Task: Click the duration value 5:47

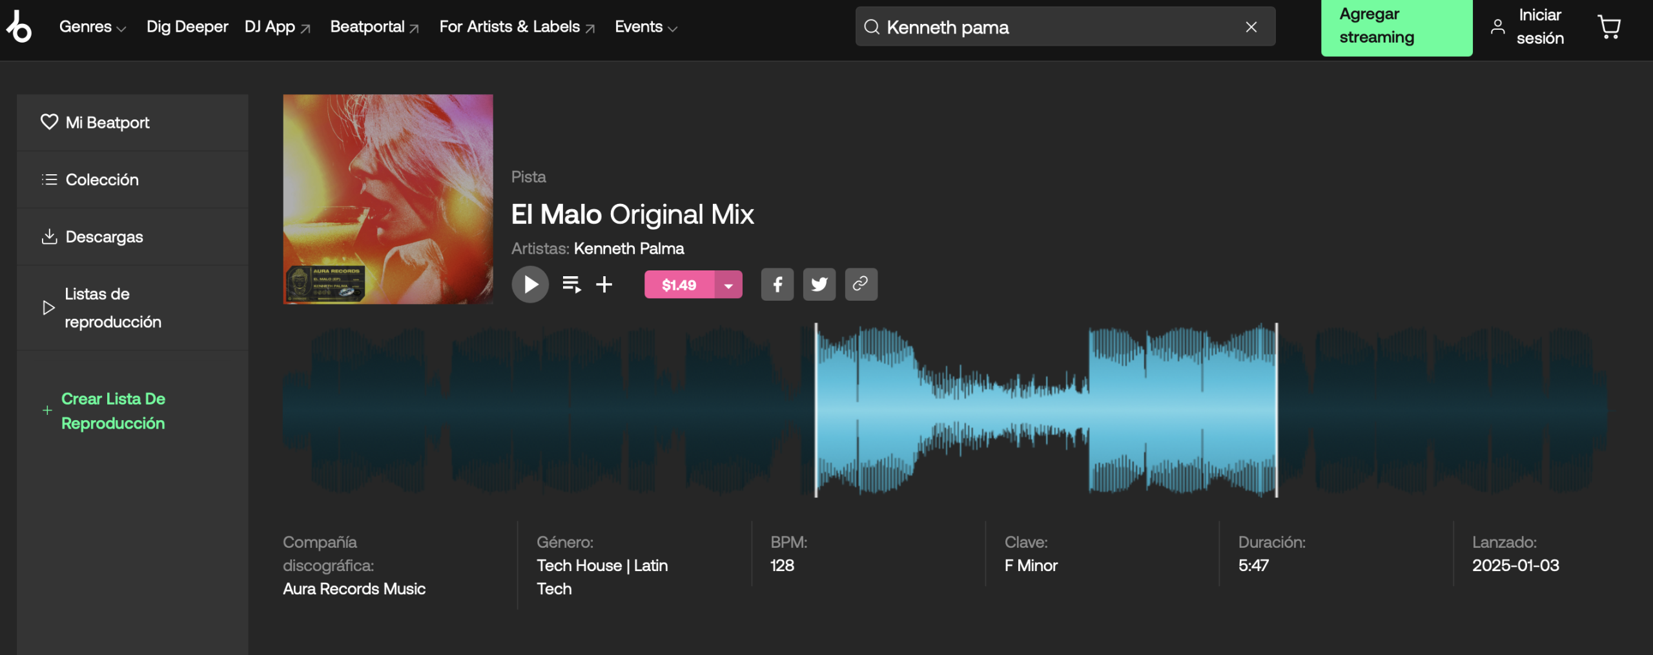Action: click(1253, 565)
